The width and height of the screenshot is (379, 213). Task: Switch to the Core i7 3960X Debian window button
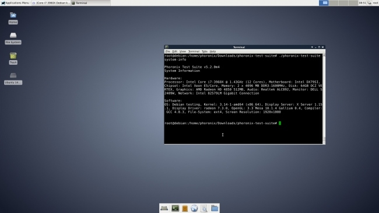(51, 3)
